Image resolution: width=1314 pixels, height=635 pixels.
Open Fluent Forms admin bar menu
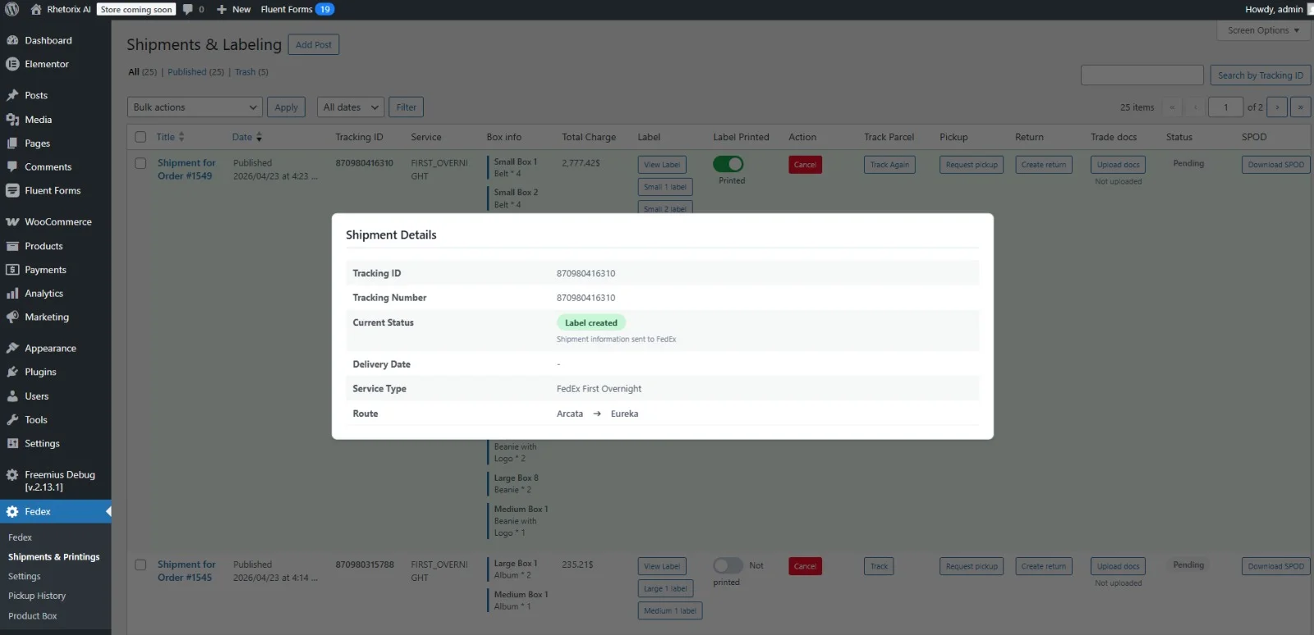click(296, 9)
